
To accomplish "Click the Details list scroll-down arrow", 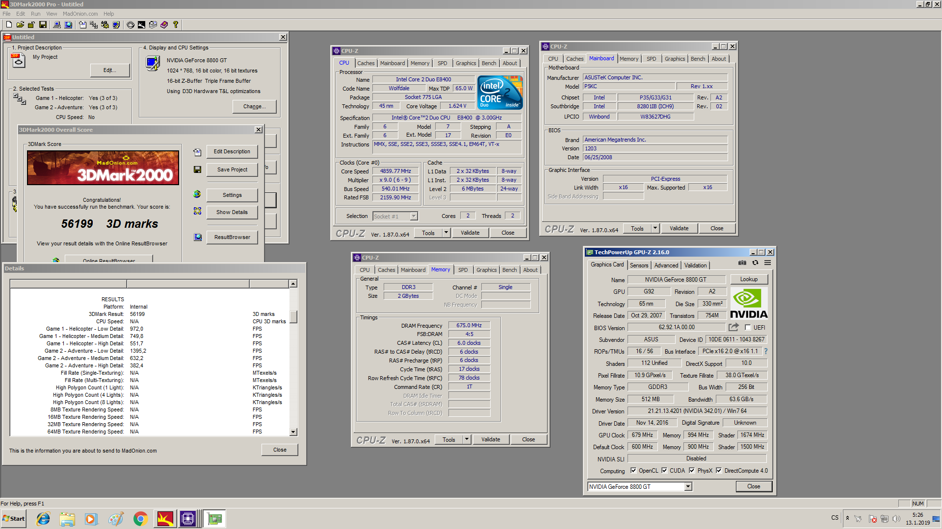I will [293, 432].
